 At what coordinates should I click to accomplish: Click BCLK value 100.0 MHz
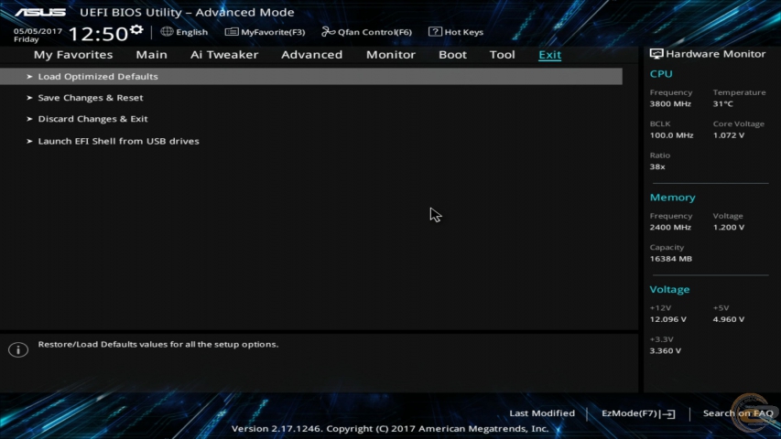(x=671, y=135)
